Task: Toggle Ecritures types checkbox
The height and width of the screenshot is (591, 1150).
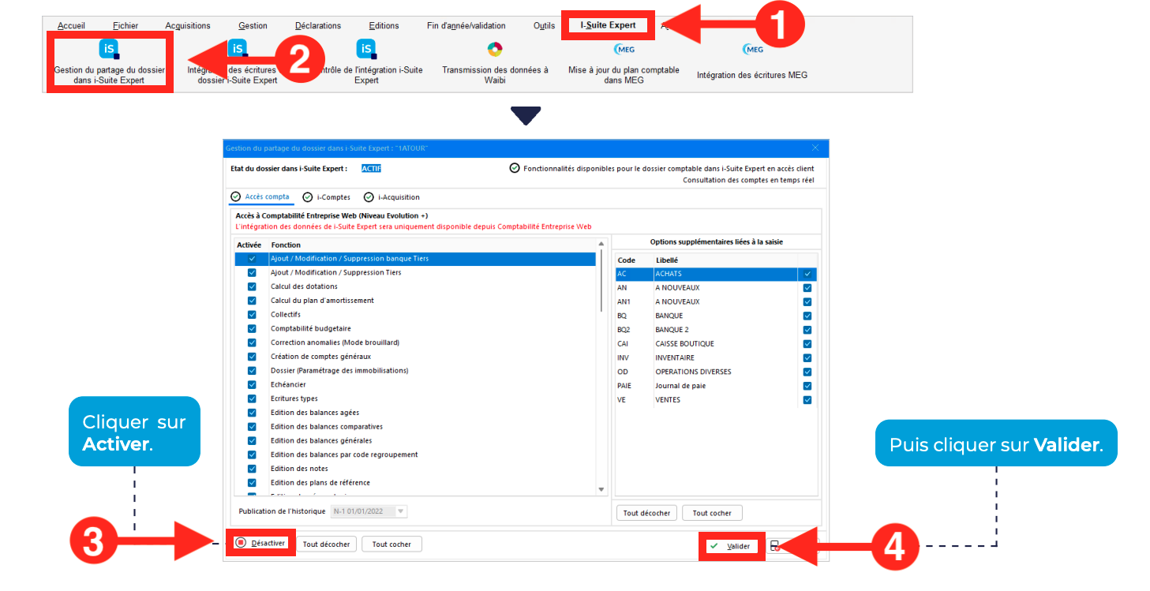Action: coord(252,399)
